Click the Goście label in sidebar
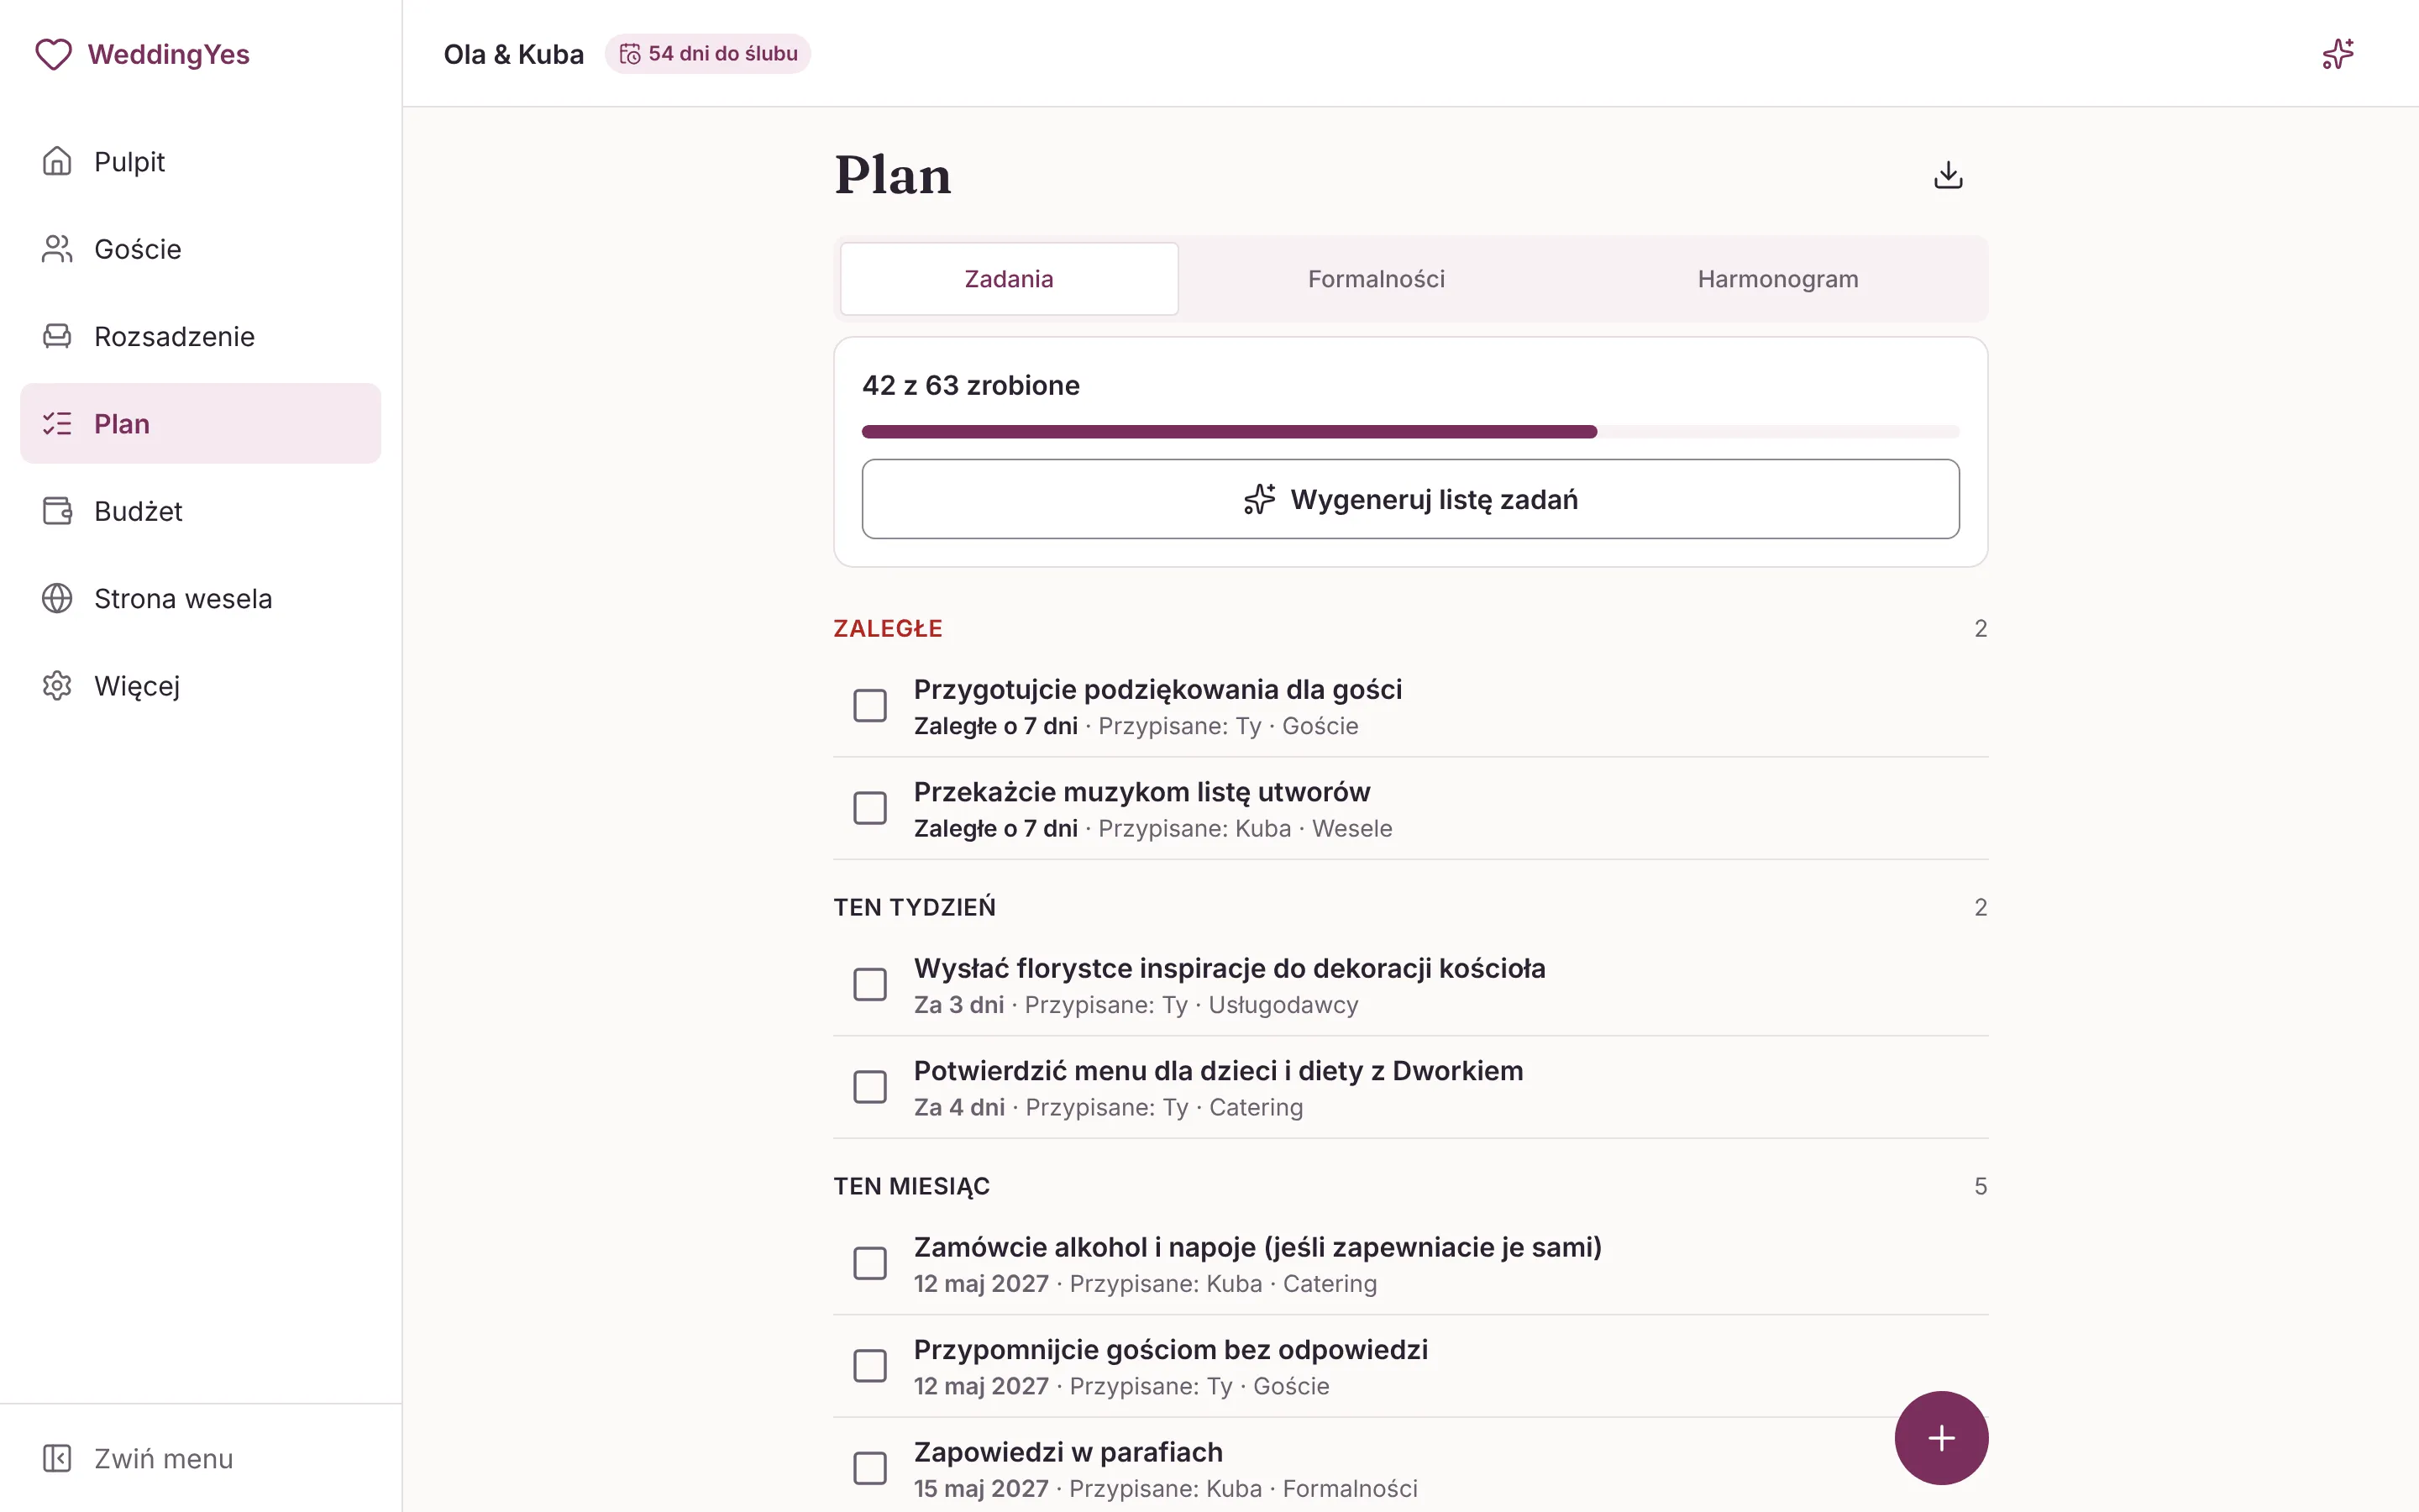2419x1512 pixels. point(138,249)
